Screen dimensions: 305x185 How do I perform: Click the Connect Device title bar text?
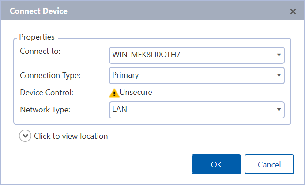click(38, 11)
